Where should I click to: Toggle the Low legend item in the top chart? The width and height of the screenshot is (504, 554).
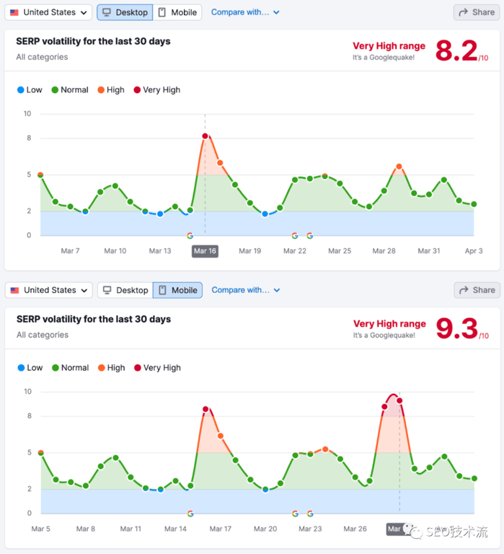(30, 90)
